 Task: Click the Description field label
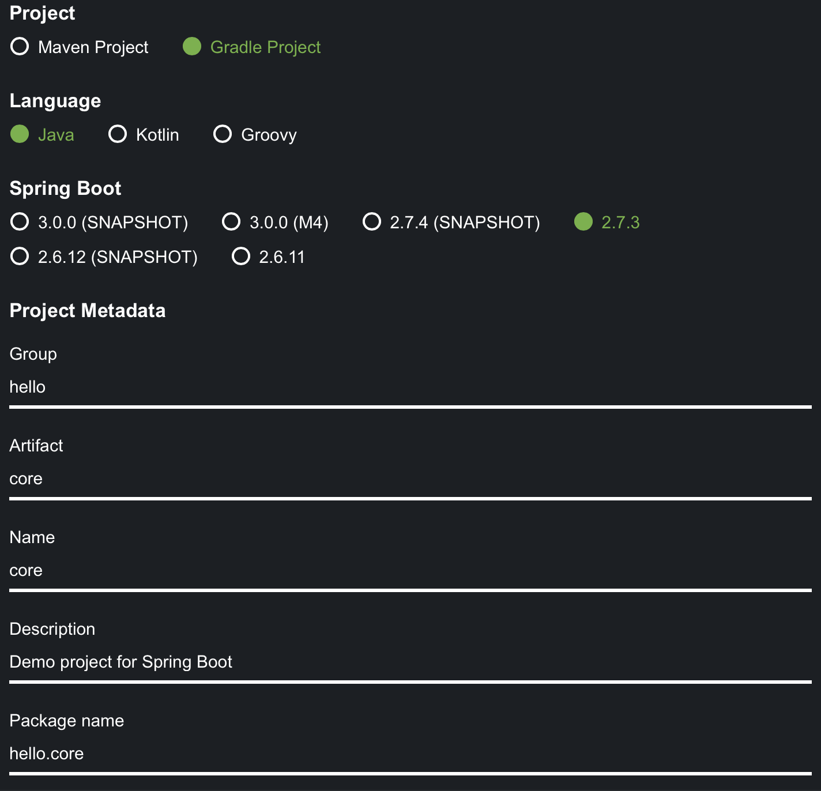[52, 629]
